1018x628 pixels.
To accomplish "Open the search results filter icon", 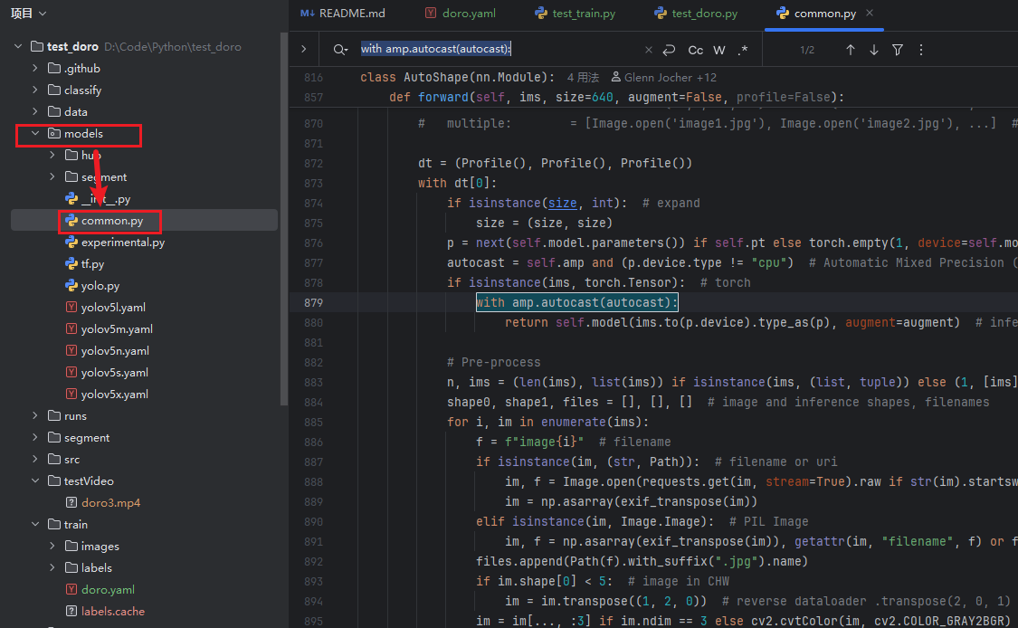I will pos(898,50).
